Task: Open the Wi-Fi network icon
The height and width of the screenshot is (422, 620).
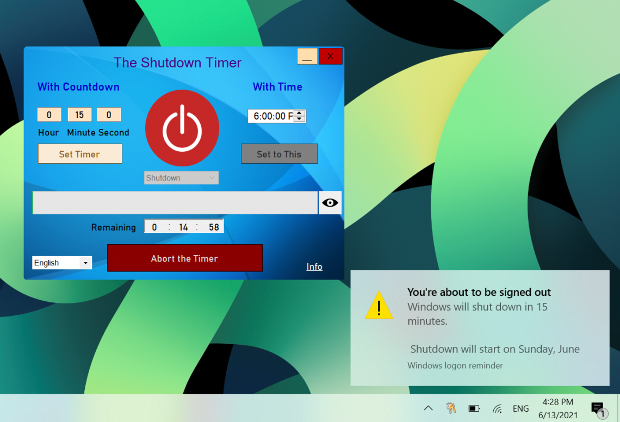Action: point(497,408)
